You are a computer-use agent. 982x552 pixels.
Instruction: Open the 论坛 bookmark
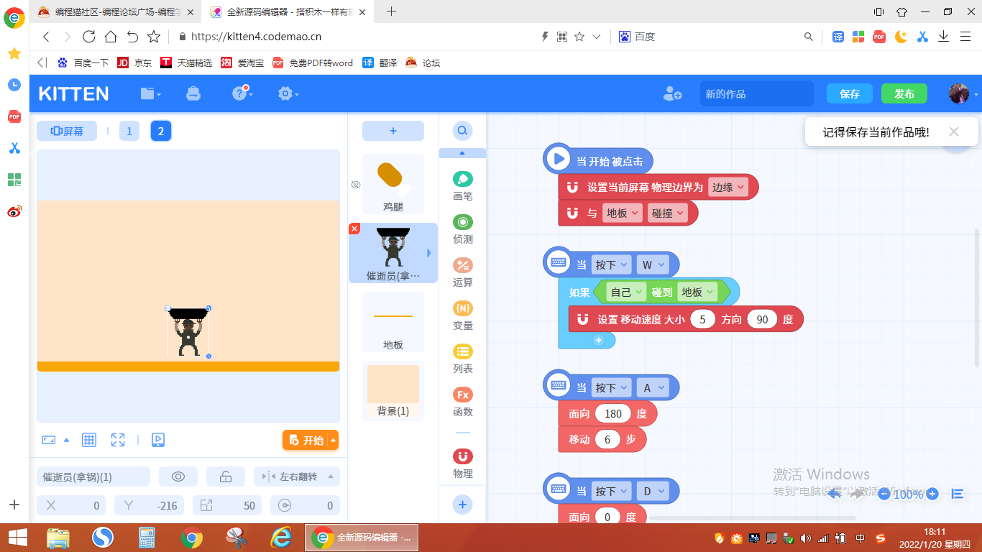pyautogui.click(x=423, y=63)
